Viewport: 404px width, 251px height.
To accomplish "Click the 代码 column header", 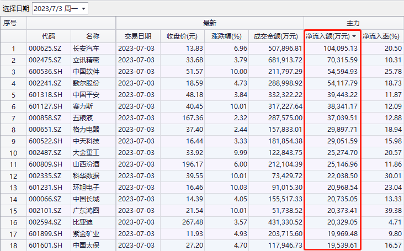I will click(x=49, y=36).
